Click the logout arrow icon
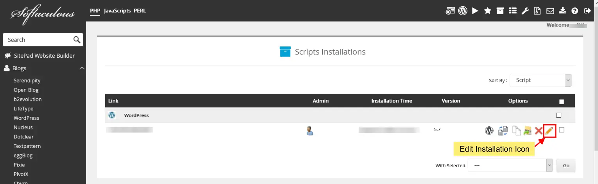The image size is (598, 184). pos(587,11)
